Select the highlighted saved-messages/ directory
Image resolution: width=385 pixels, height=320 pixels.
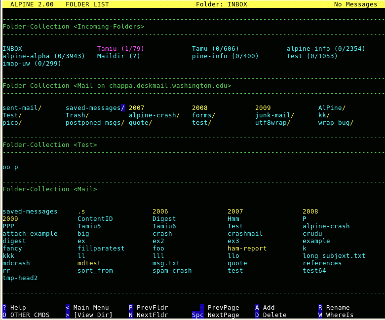click(95, 108)
